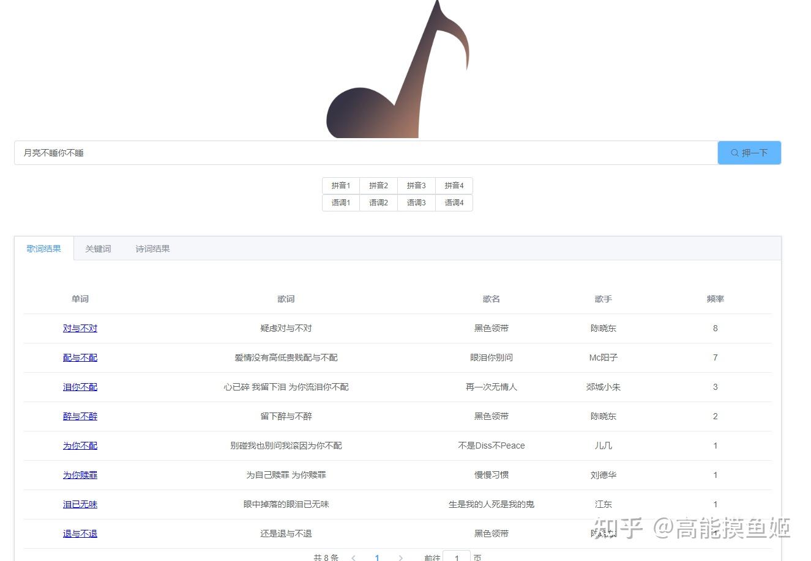Click the song name 生是我的人死是我的鬼
This screenshot has width=811, height=561.
491,504
